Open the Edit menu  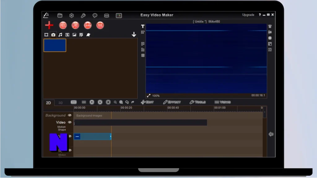[x=147, y=102]
